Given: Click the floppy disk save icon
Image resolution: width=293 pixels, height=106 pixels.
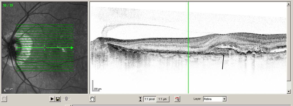Looking at the screenshot, I should (58, 99).
